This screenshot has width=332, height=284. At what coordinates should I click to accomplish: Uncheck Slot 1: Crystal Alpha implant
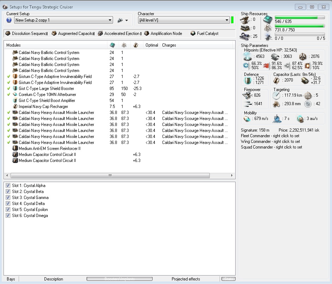[x=8, y=186]
